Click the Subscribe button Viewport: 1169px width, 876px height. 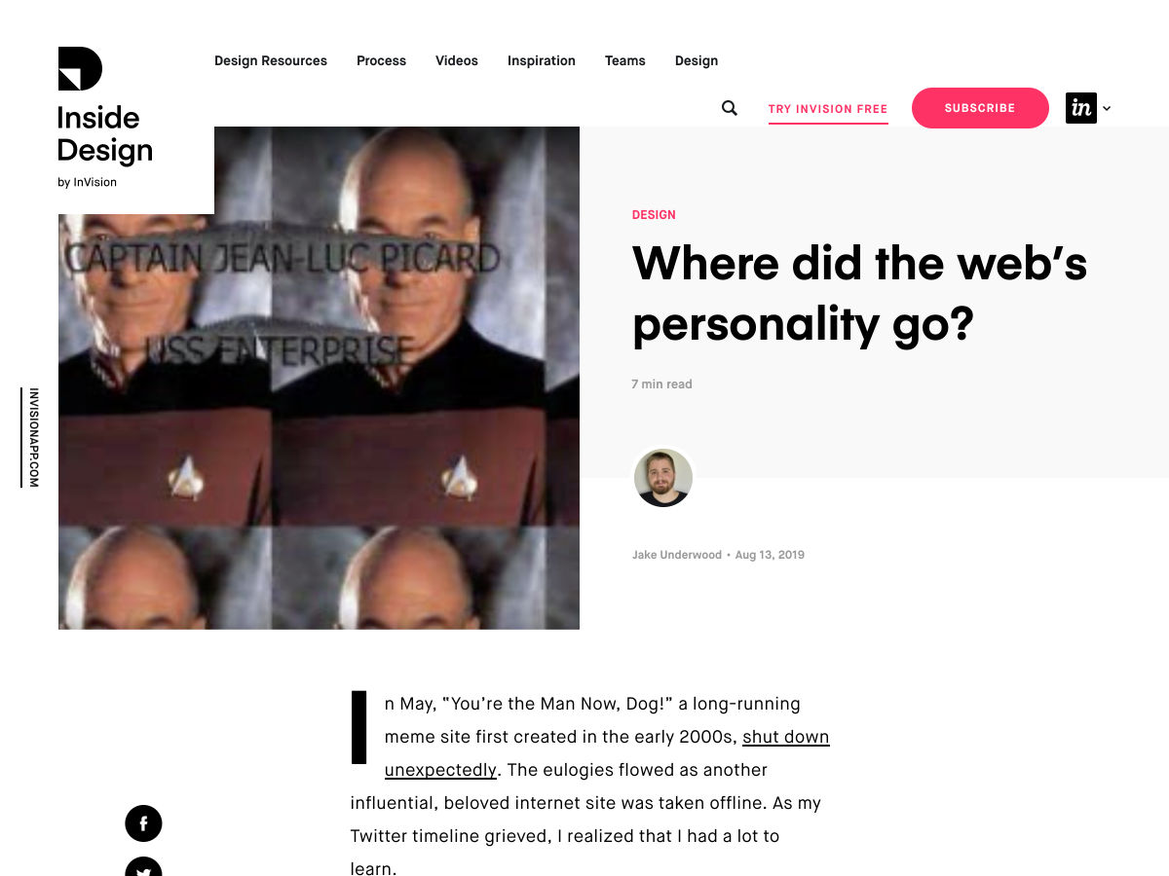980,108
